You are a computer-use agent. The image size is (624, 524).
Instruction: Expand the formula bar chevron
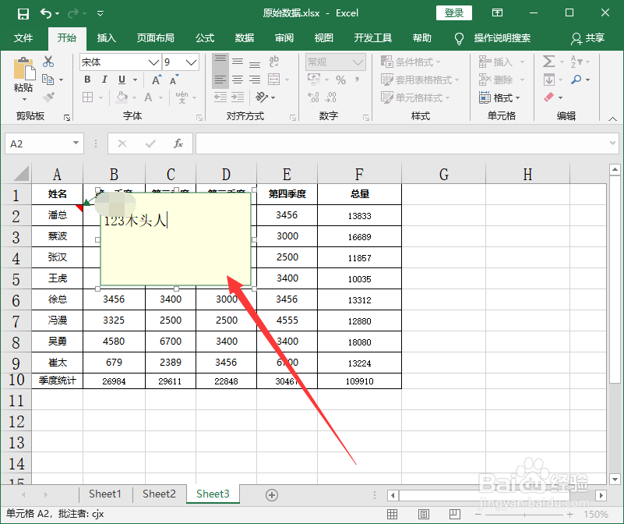(x=613, y=143)
